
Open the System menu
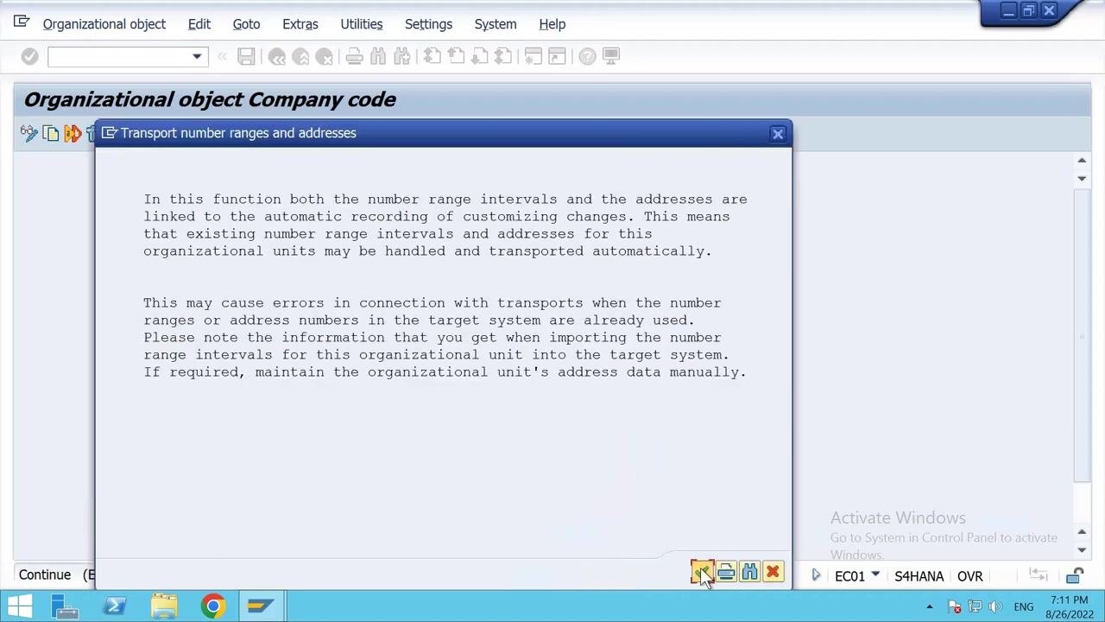(496, 24)
